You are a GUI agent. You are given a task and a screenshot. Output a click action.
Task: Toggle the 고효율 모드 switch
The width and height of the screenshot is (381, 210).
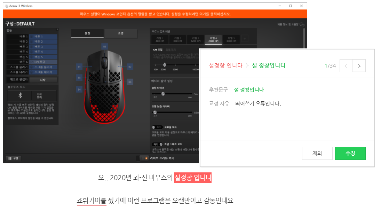coord(157,127)
